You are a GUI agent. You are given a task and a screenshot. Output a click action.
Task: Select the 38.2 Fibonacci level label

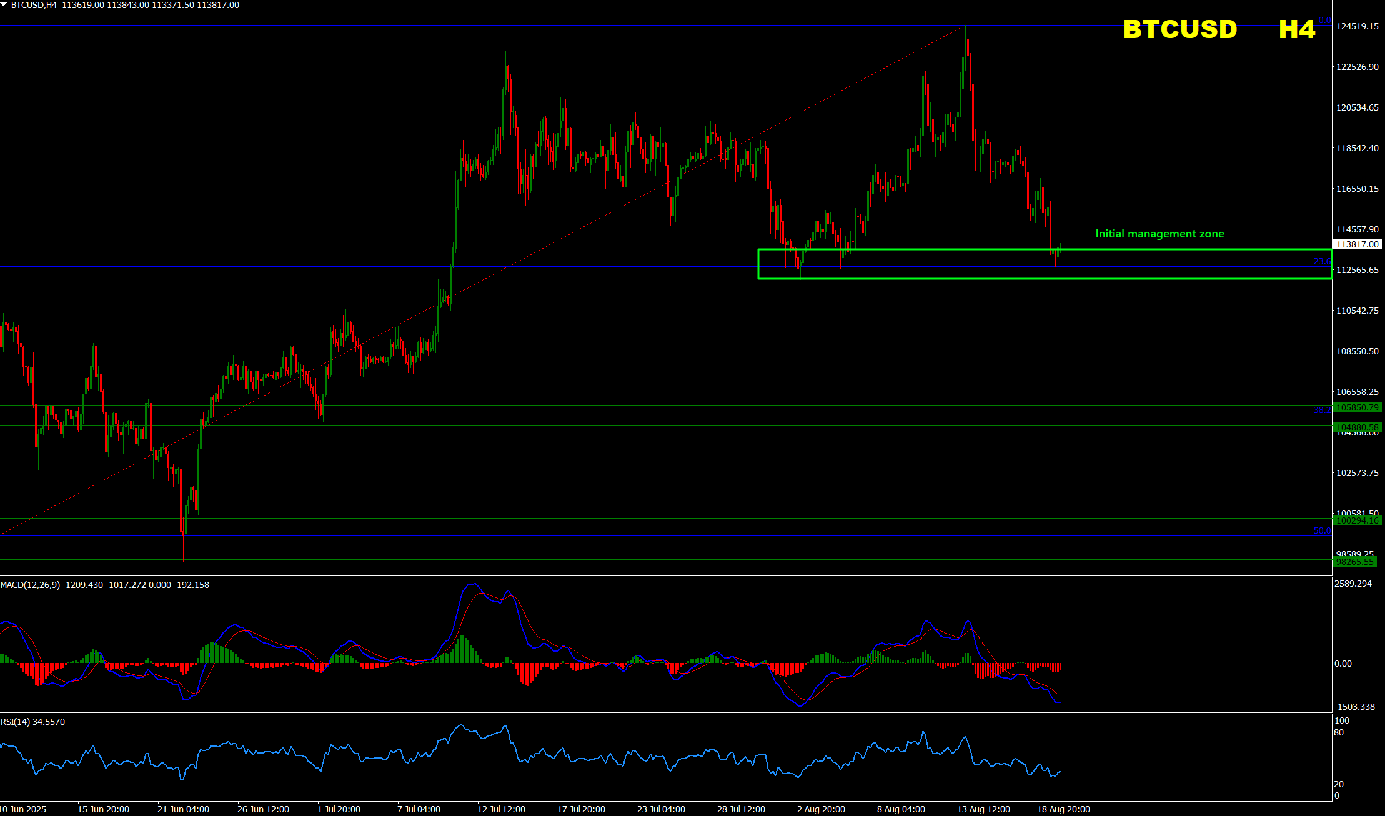tap(1321, 410)
